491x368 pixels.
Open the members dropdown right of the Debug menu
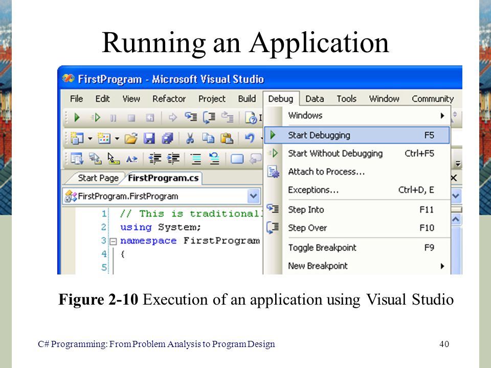coord(456,196)
